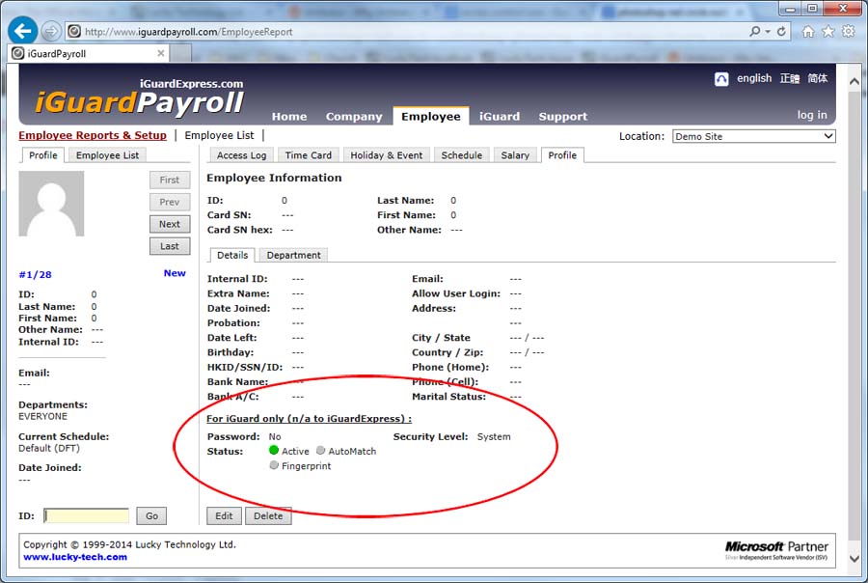Click the green Active status indicator

pos(274,450)
